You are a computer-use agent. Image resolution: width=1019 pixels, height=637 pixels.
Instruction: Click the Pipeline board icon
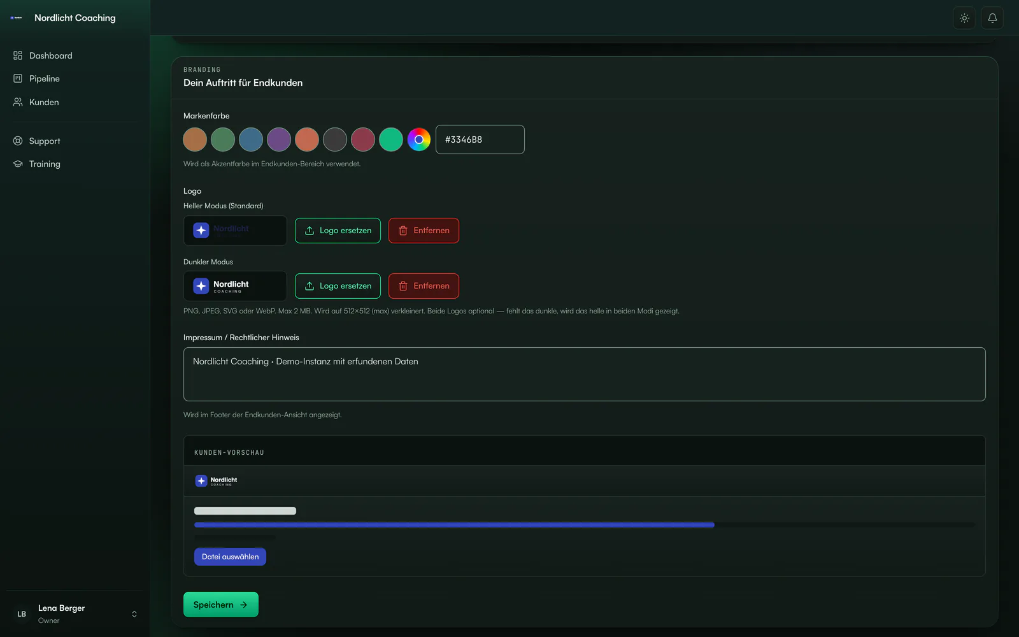(18, 78)
